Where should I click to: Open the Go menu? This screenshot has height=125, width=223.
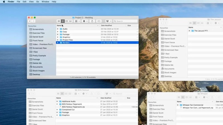pos(38,2)
